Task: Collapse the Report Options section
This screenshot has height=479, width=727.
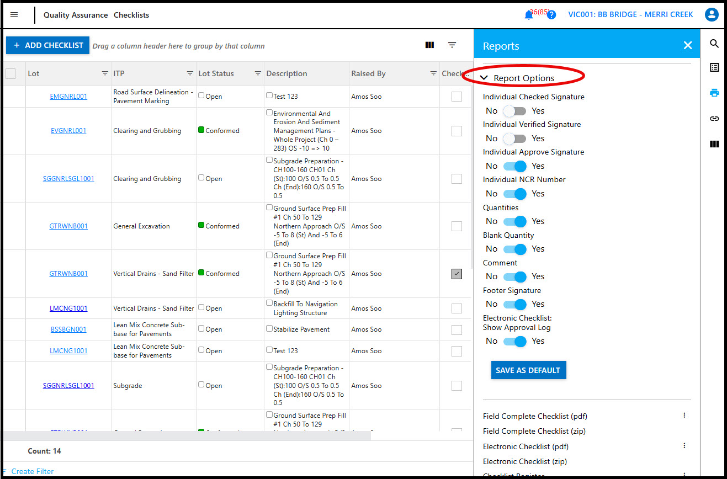Action: (484, 78)
